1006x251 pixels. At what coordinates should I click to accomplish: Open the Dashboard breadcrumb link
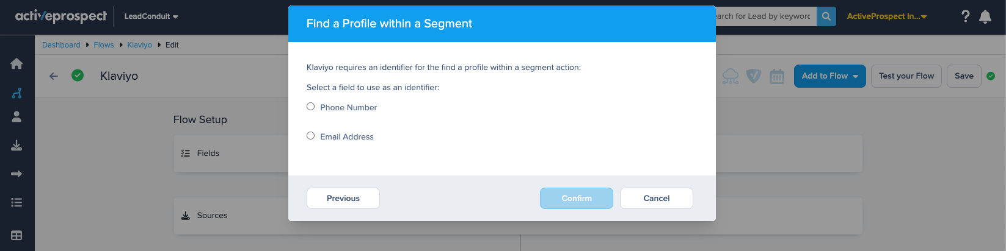pyautogui.click(x=61, y=45)
